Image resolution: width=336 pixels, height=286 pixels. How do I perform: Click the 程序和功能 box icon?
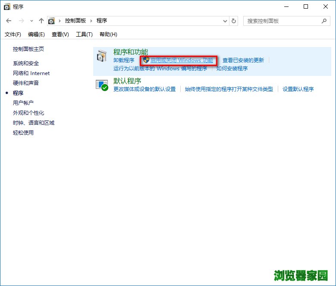101,56
